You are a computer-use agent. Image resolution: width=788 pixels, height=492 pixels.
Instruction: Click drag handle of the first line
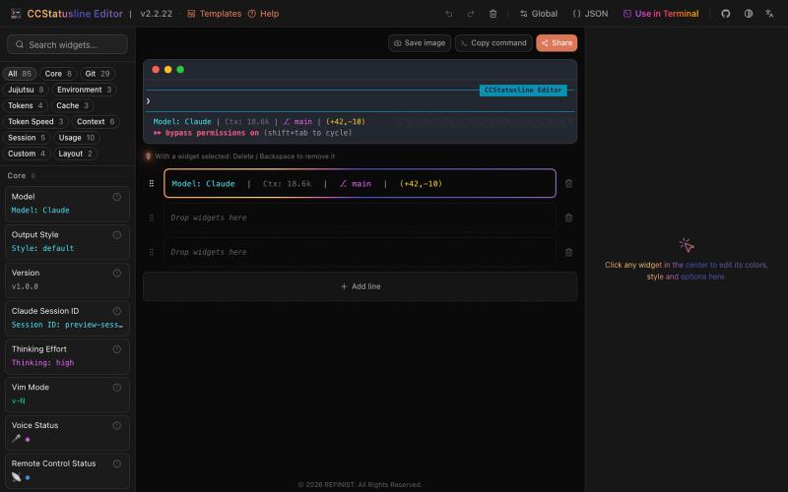click(x=152, y=184)
